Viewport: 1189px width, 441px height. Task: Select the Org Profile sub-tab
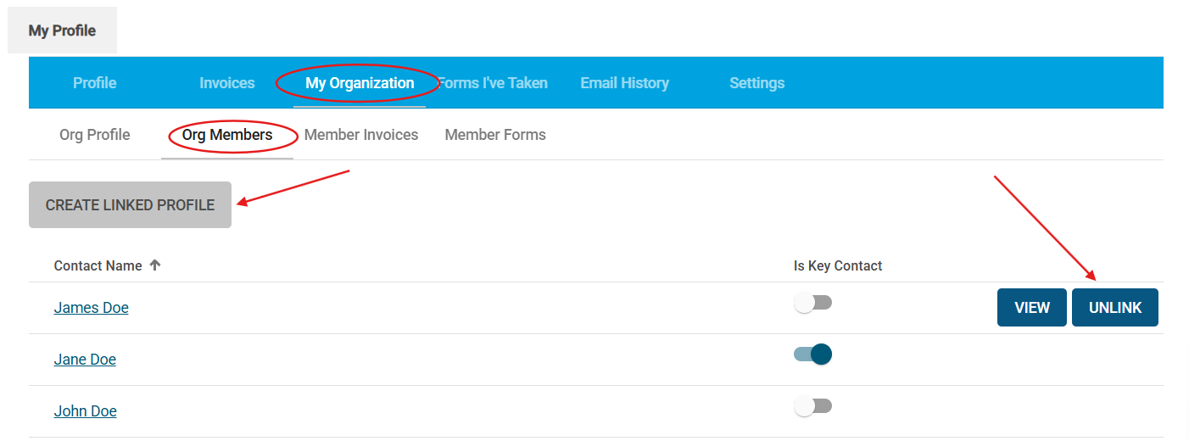click(x=95, y=135)
